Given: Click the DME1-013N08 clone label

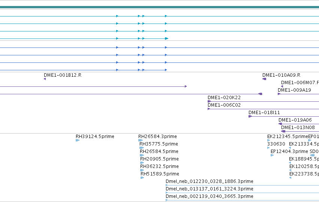Looking at the screenshot, I should tap(298, 128).
